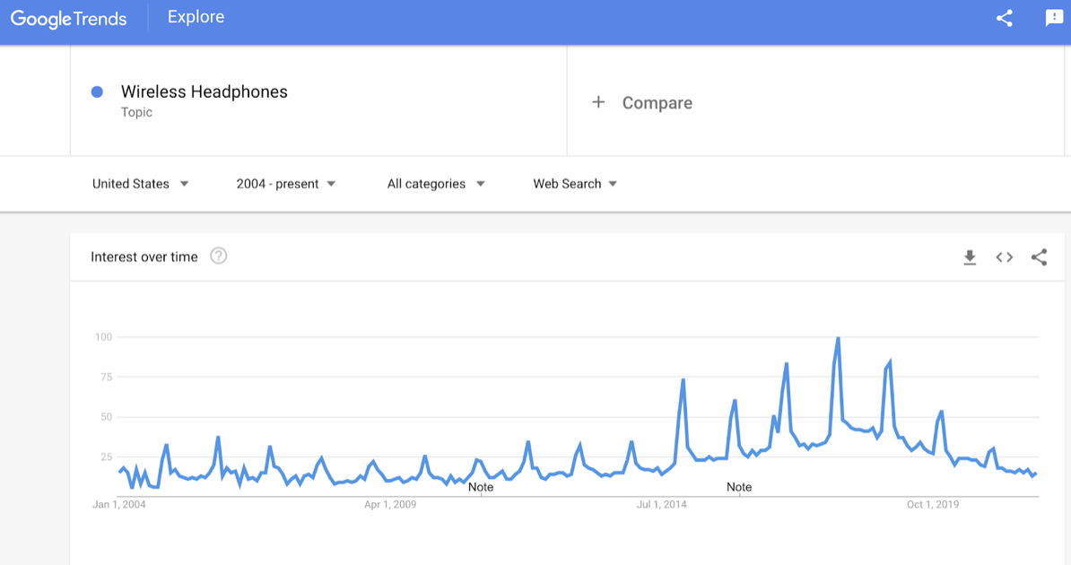
Task: Click the share icon in the blue header
Action: click(x=1004, y=19)
